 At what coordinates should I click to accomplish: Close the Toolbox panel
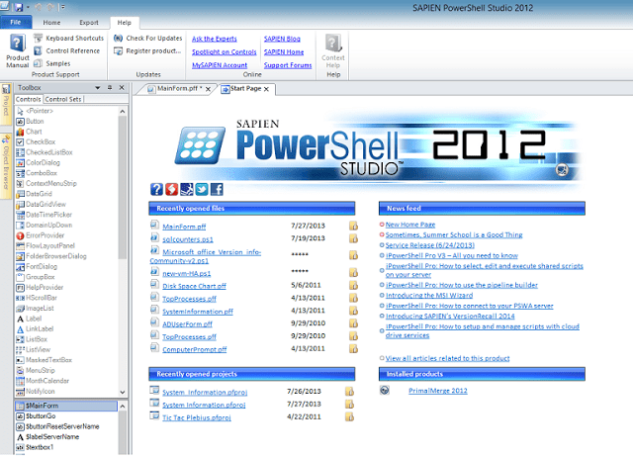point(122,88)
